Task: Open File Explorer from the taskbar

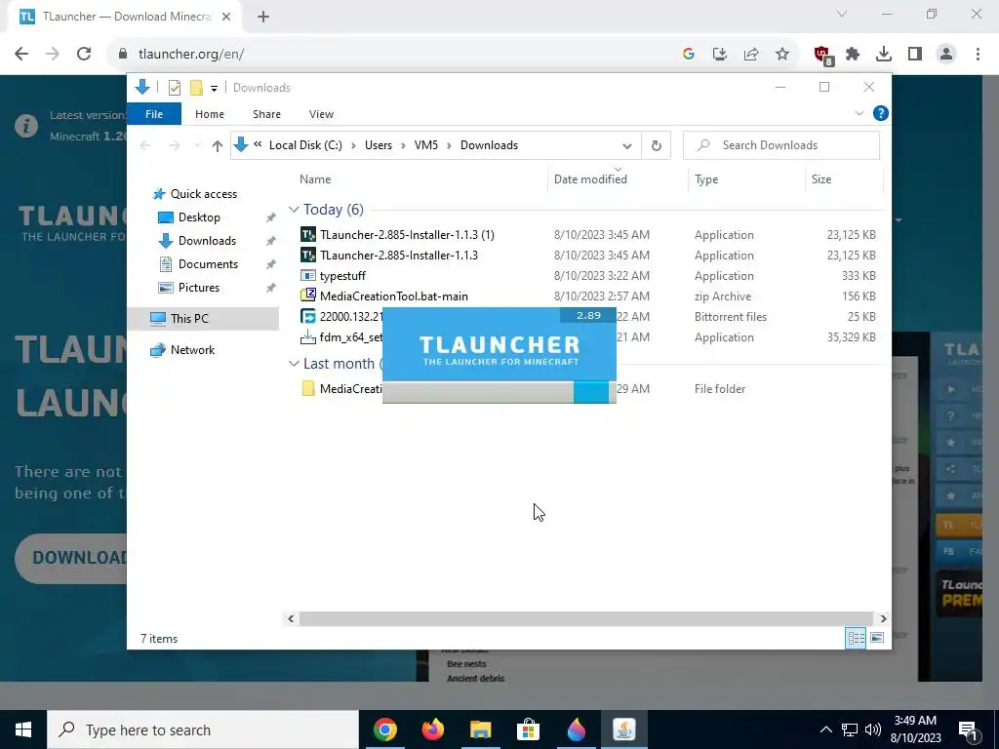Action: pos(480,729)
